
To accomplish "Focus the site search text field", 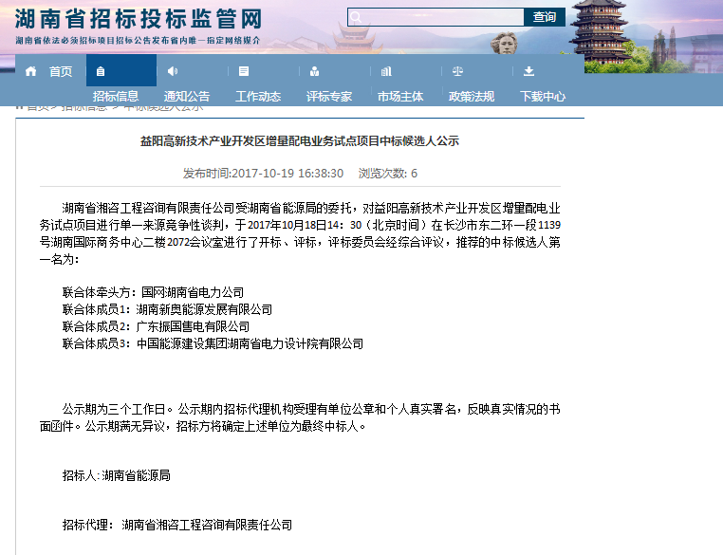I will pos(442,17).
